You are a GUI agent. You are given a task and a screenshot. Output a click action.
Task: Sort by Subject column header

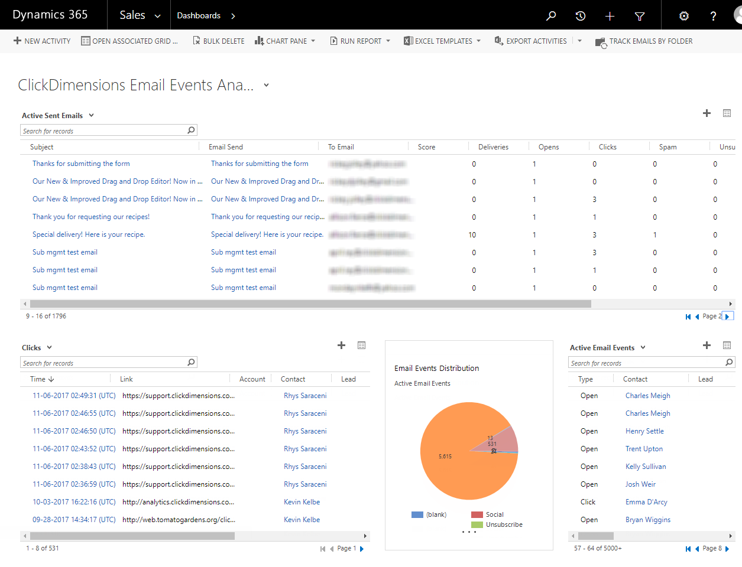[x=42, y=147]
